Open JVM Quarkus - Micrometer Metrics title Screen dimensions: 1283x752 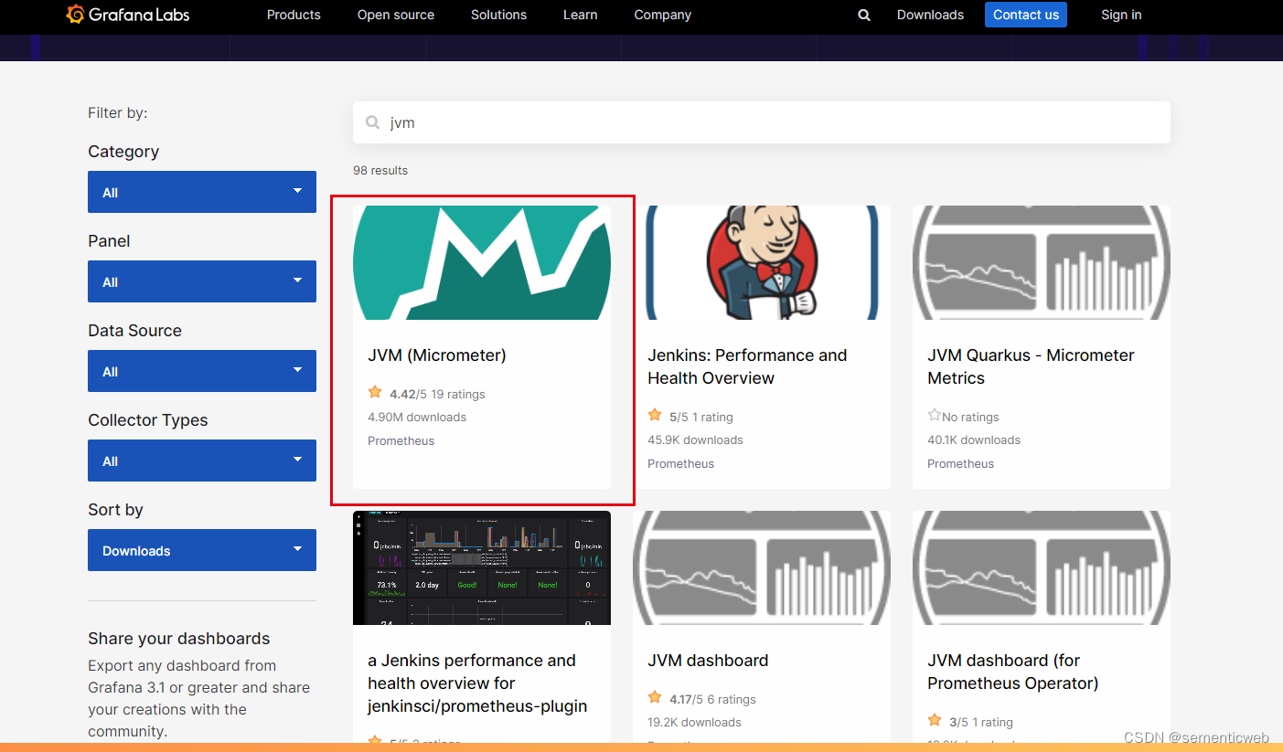coord(1031,366)
